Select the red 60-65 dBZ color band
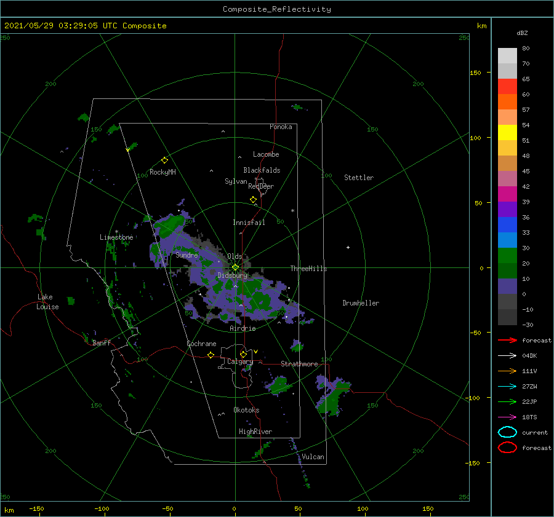 click(507, 86)
